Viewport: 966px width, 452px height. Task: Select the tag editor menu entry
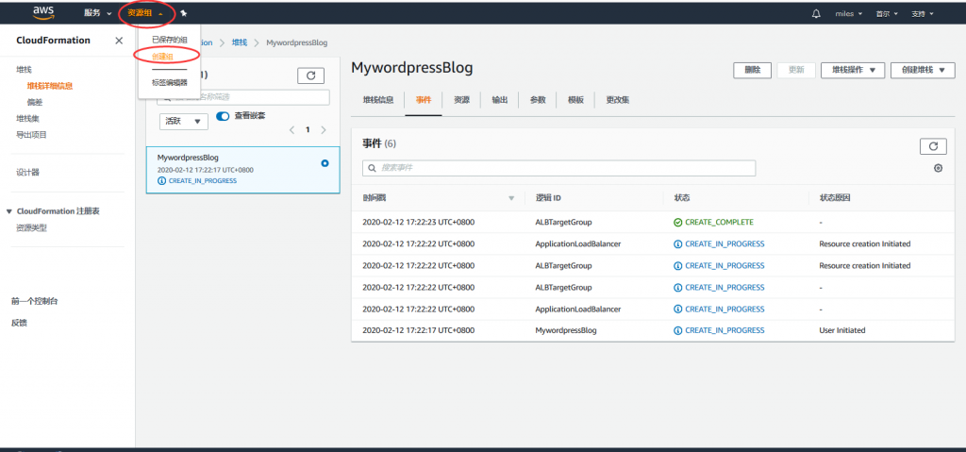[x=170, y=83]
